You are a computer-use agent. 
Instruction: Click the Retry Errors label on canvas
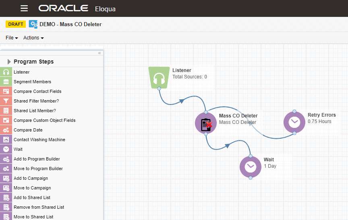click(x=321, y=115)
